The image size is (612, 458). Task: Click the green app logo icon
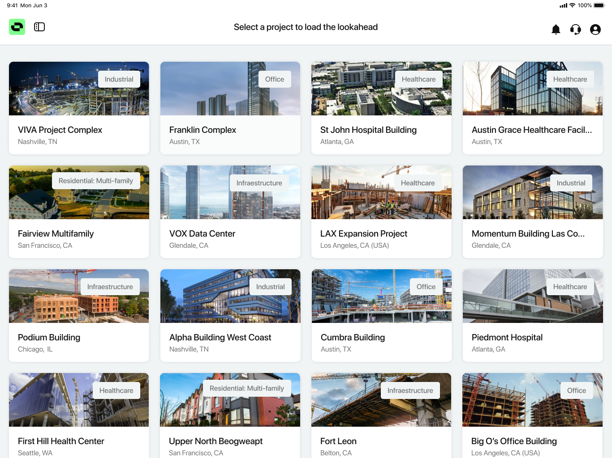[17, 27]
